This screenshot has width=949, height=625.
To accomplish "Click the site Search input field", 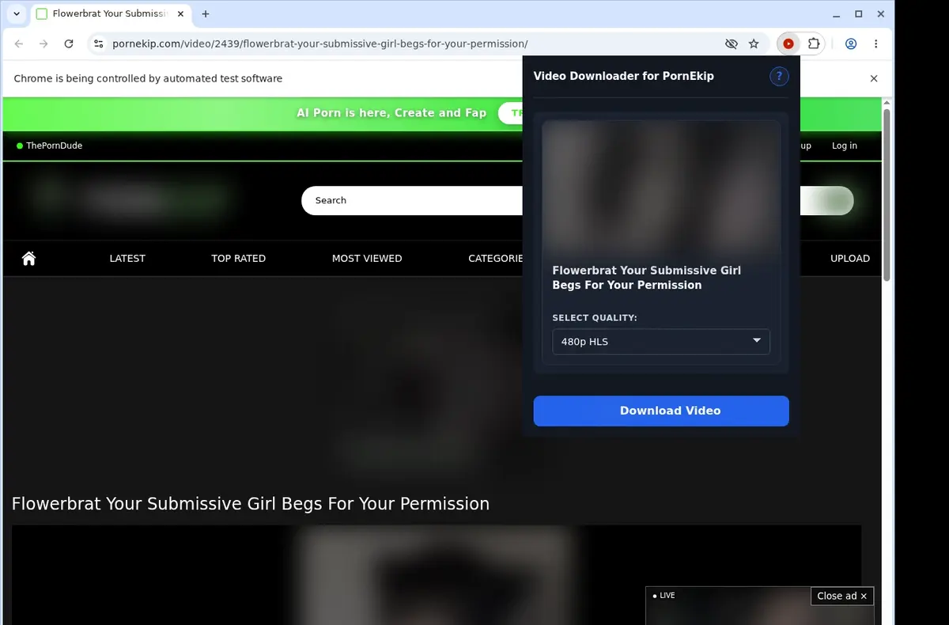I will coord(411,200).
